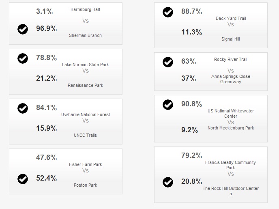The image size is (279, 209).
Task: Click the checkmark next to Poston Park 52.4%
Action: 23,179
